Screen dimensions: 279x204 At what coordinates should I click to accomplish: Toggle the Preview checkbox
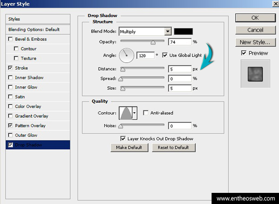coord(244,53)
